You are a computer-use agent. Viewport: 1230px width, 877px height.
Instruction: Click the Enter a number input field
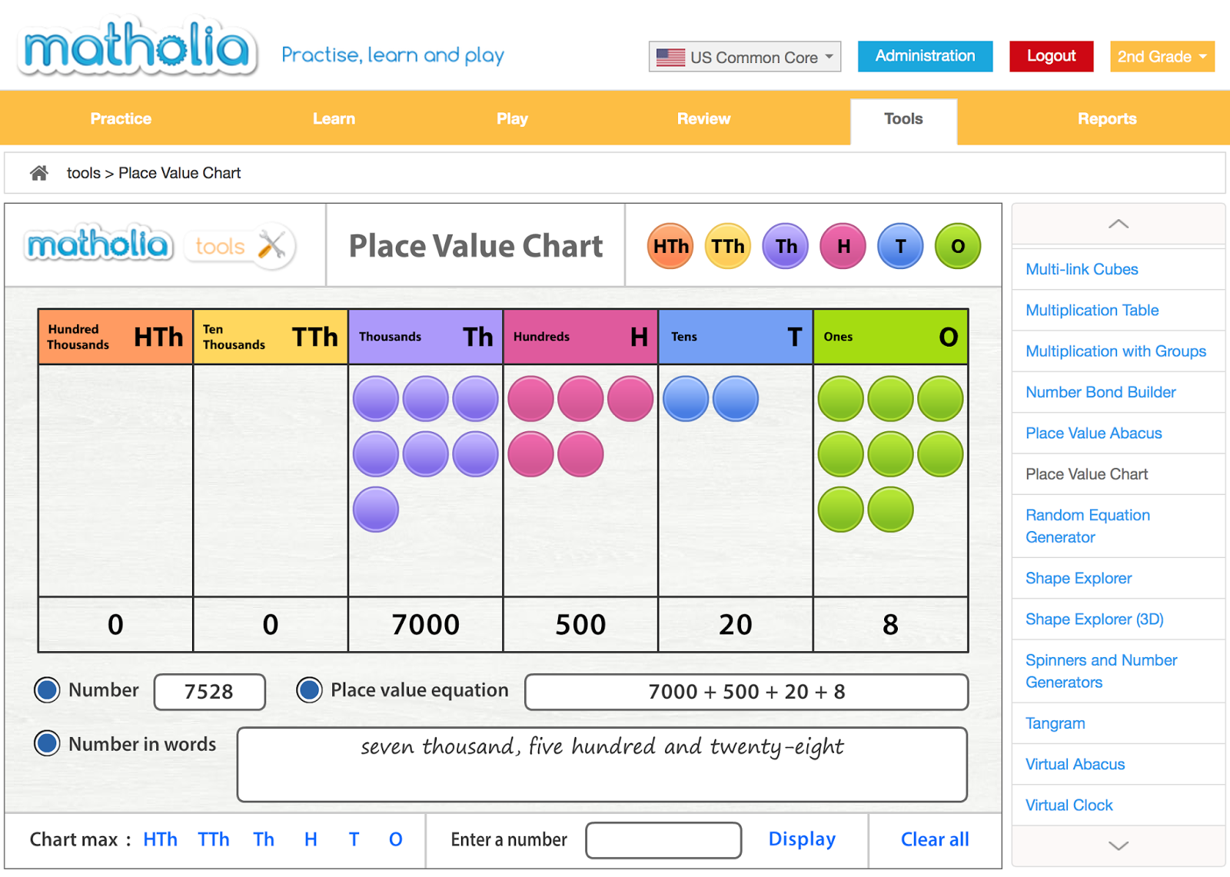coord(663,840)
